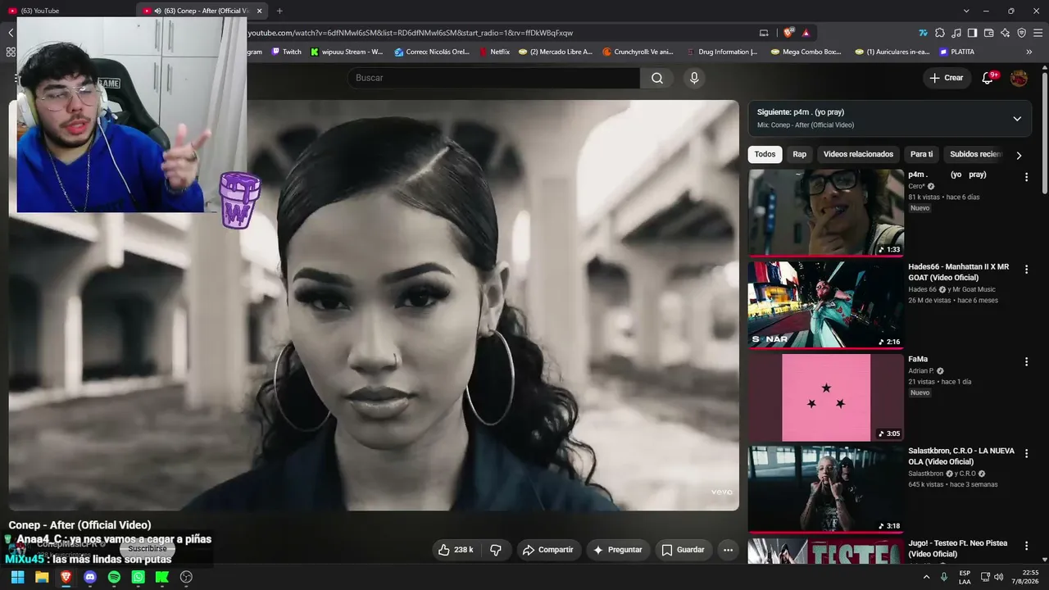Viewport: 1049px width, 590px height.
Task: Select the Todos filter chip
Action: click(x=765, y=154)
